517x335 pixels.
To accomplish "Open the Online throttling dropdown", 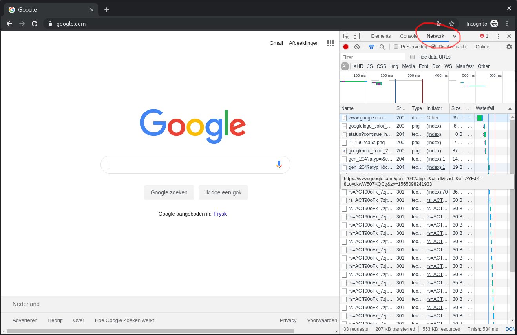I will [482, 47].
